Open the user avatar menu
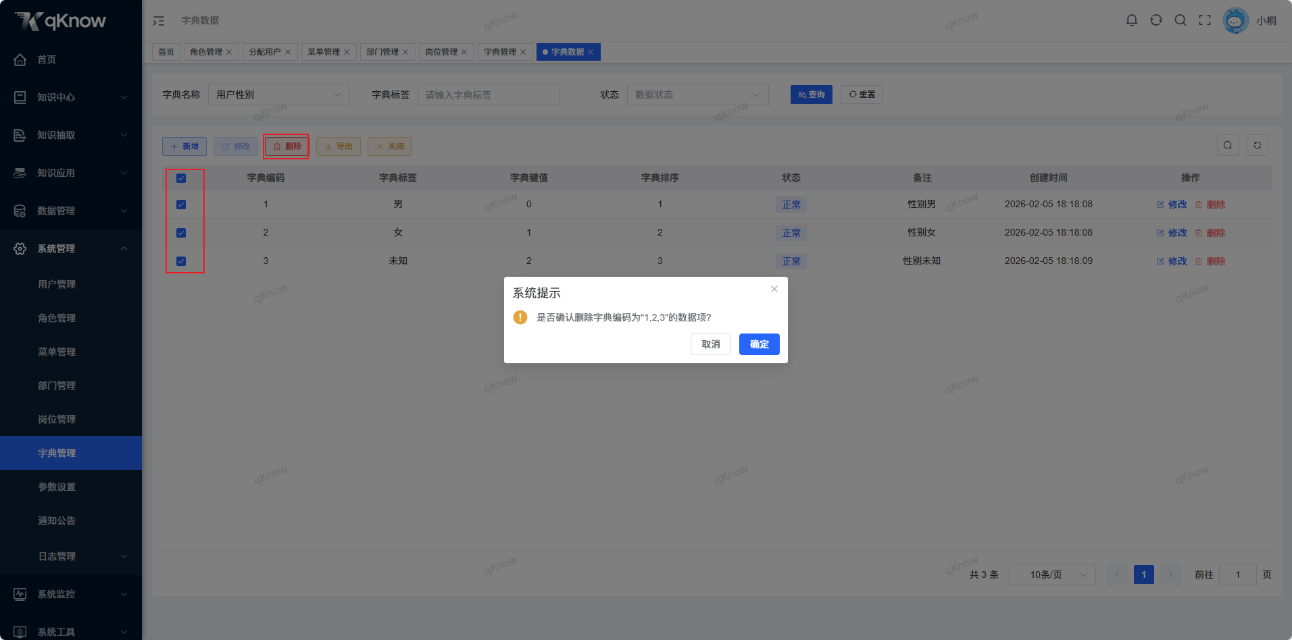Viewport: 1292px width, 640px height. coord(1235,20)
